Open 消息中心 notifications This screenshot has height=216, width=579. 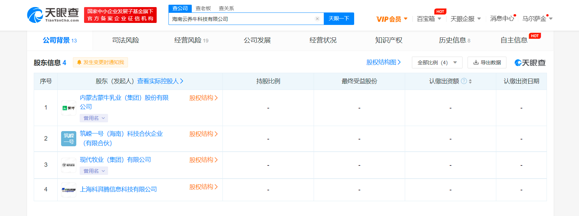tap(502, 19)
